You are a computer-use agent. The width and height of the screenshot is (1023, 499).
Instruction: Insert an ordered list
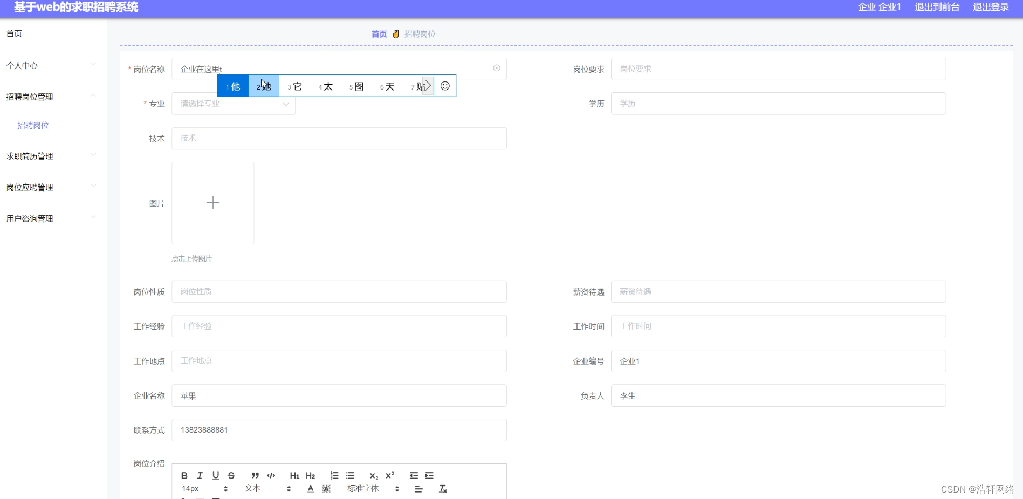[334, 475]
